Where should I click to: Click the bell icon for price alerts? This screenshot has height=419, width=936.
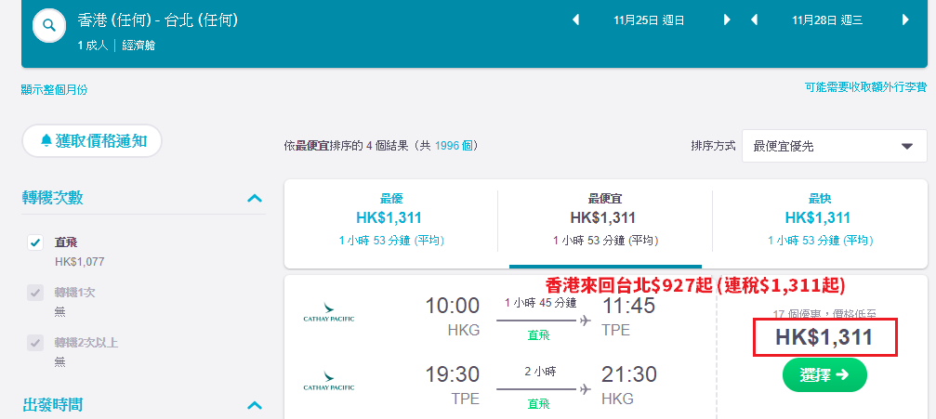pyautogui.click(x=46, y=141)
